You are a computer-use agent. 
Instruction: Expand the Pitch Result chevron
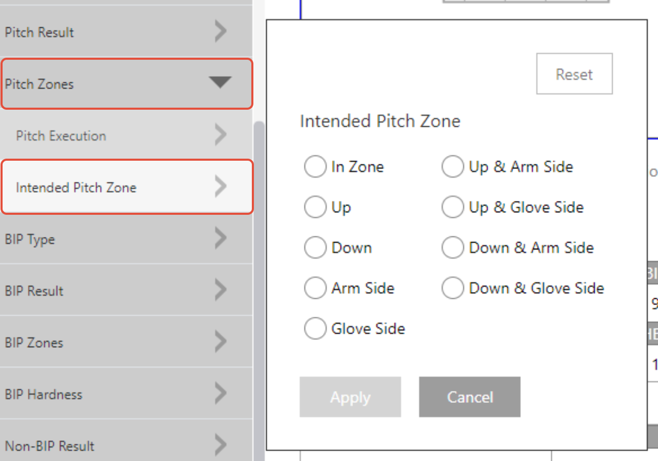221,32
